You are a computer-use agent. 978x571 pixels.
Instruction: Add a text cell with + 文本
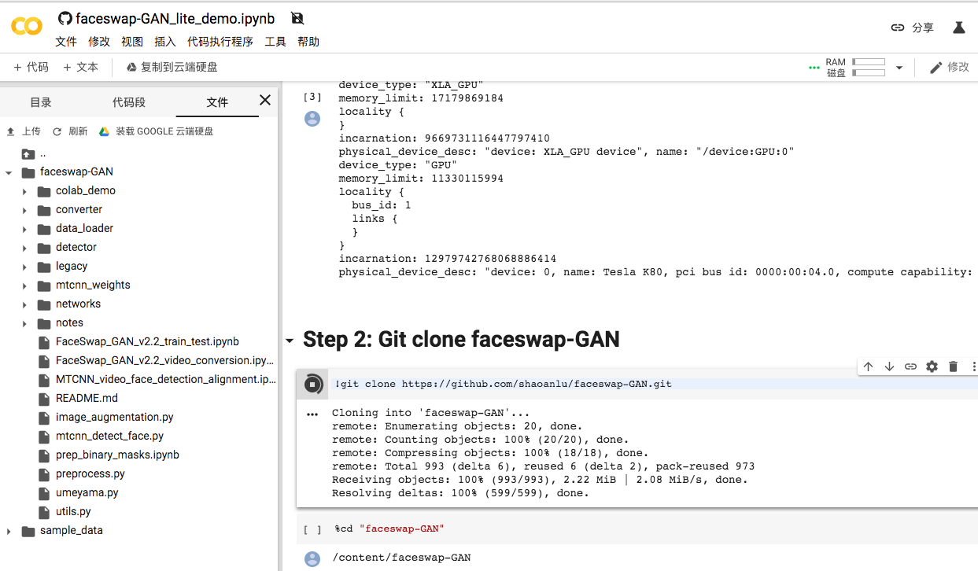(x=80, y=68)
